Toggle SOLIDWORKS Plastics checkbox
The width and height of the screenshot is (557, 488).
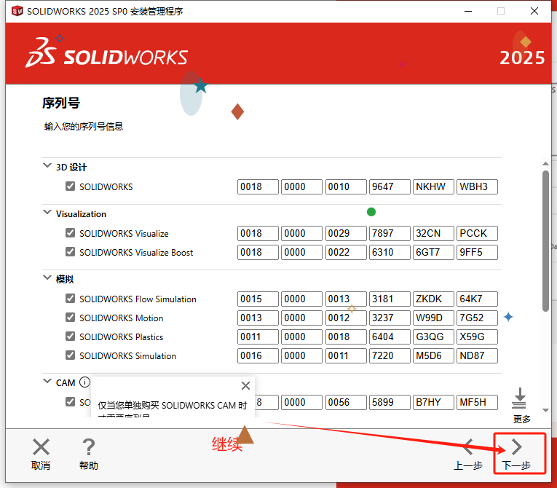click(71, 336)
